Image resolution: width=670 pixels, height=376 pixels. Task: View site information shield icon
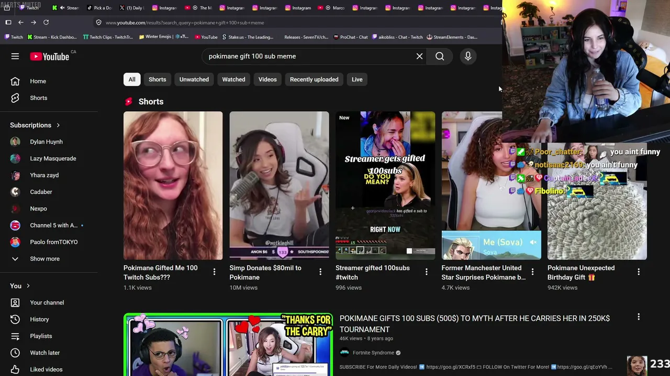tap(98, 22)
